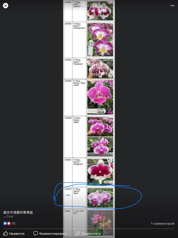Select the Sexy Venus Scallop orchid photo

(100, 11)
